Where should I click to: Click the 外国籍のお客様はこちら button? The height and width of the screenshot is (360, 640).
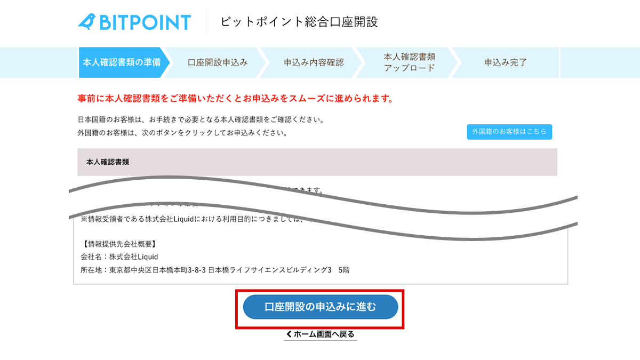click(x=509, y=132)
